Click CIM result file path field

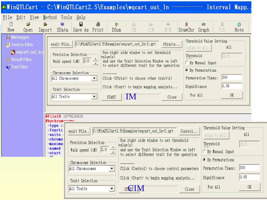coord(135,131)
